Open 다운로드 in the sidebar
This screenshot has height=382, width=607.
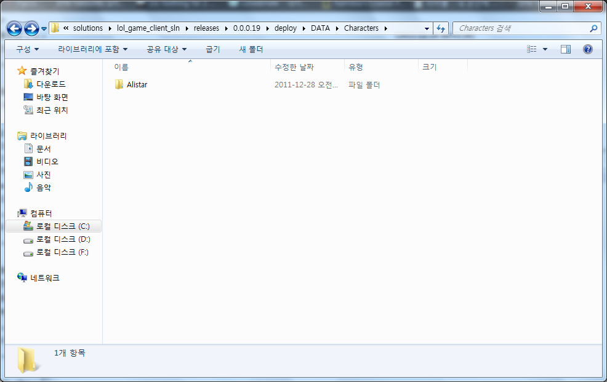50,84
